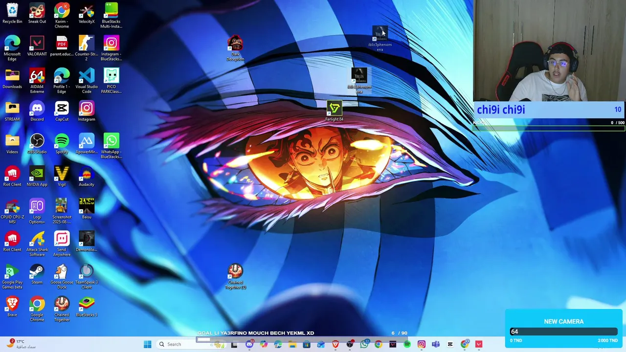Select the Demonologist desktop shortcut
Screen dimensions: 626x352
coord(87,242)
